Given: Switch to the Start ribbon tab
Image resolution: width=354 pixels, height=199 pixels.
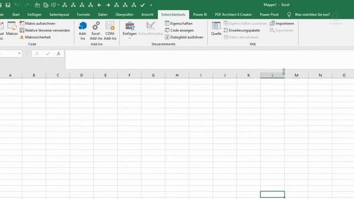Looking at the screenshot, I should point(16,14).
